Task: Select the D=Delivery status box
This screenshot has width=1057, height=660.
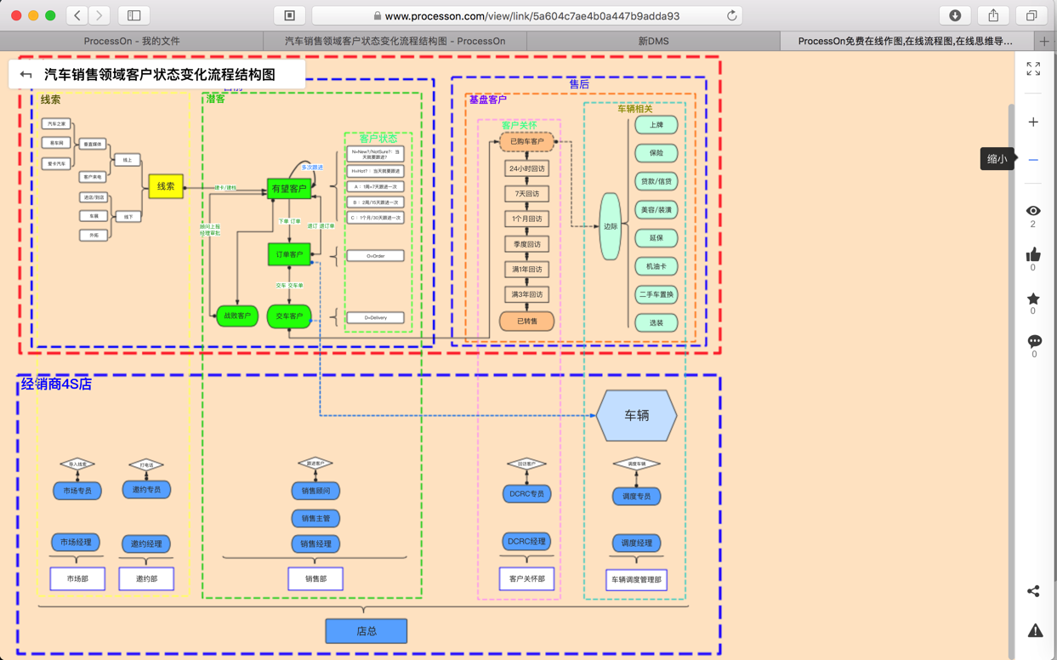Action: [375, 318]
